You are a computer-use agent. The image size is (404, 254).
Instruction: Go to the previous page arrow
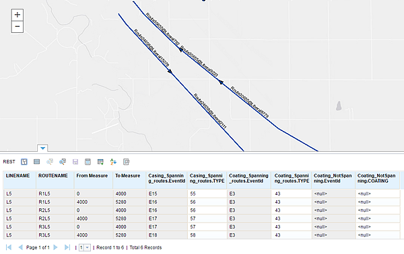[21, 247]
